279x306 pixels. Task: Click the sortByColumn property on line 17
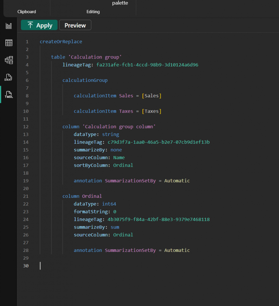[x=92, y=165]
